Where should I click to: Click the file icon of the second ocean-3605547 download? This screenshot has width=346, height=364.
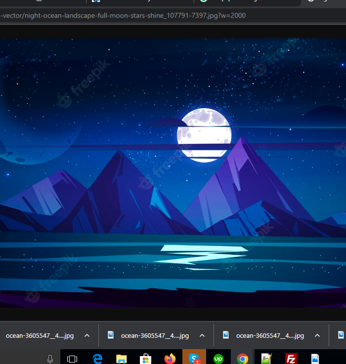pos(111,335)
